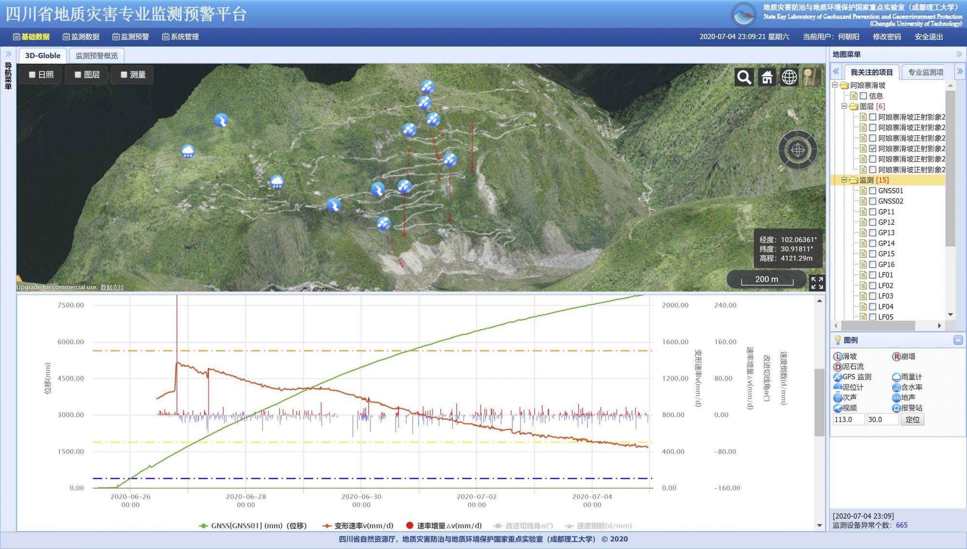Click the map fullscreen expand icon
The width and height of the screenshot is (967, 549).
[x=817, y=283]
